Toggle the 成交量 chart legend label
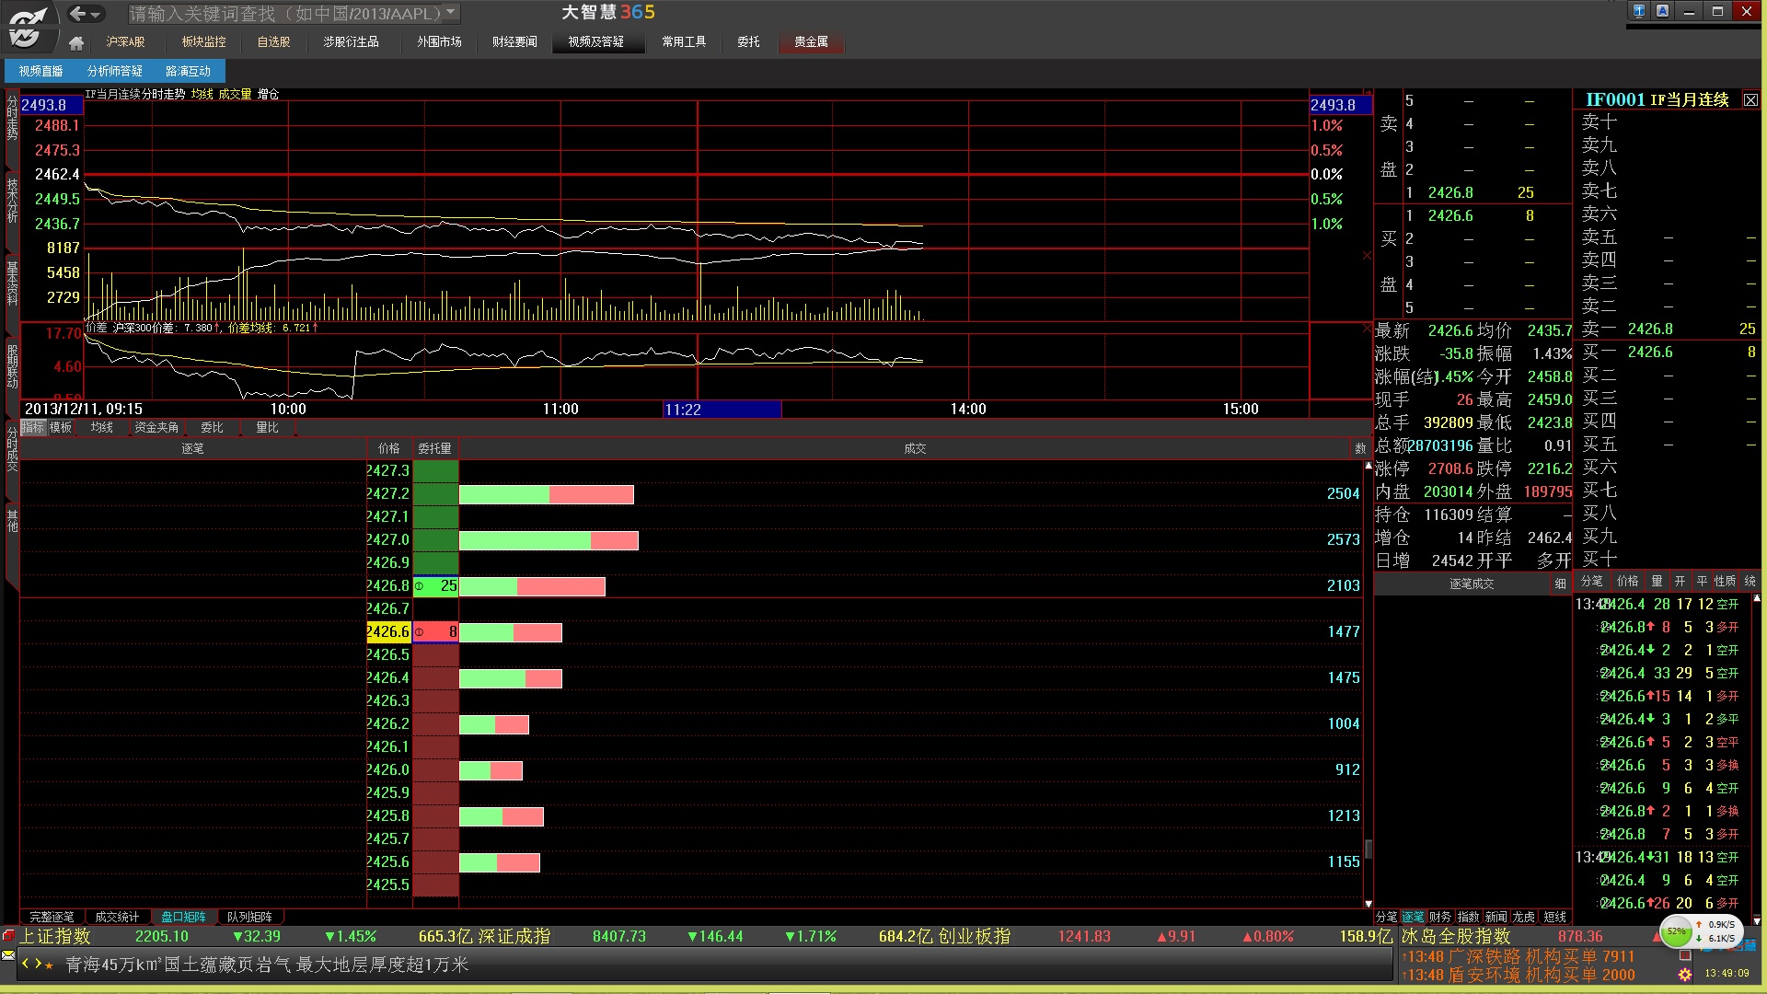Image resolution: width=1767 pixels, height=994 pixels. click(x=235, y=94)
